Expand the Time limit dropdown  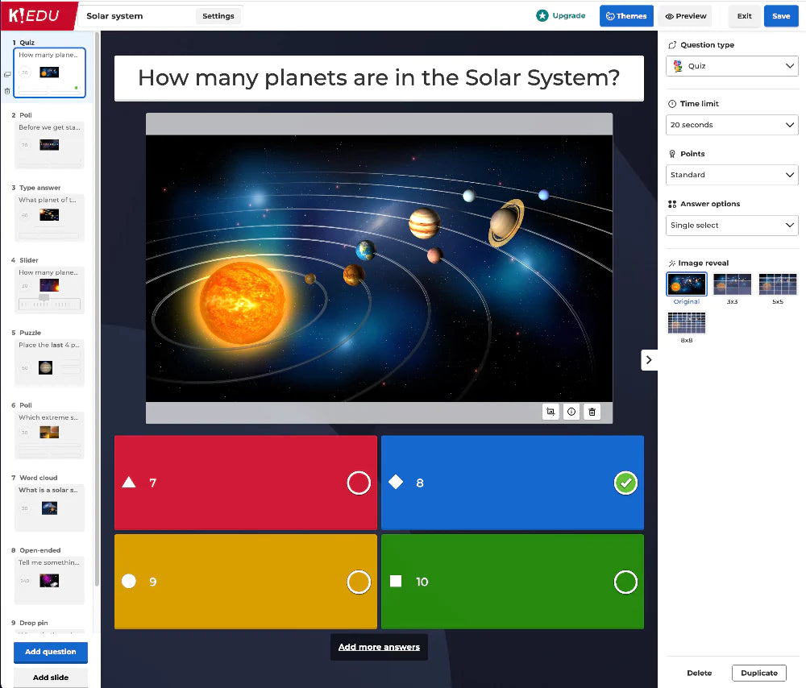pos(732,125)
